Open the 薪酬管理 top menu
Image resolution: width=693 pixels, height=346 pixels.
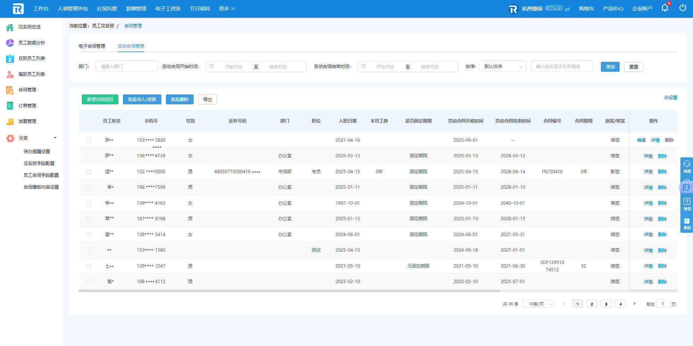tap(136, 9)
